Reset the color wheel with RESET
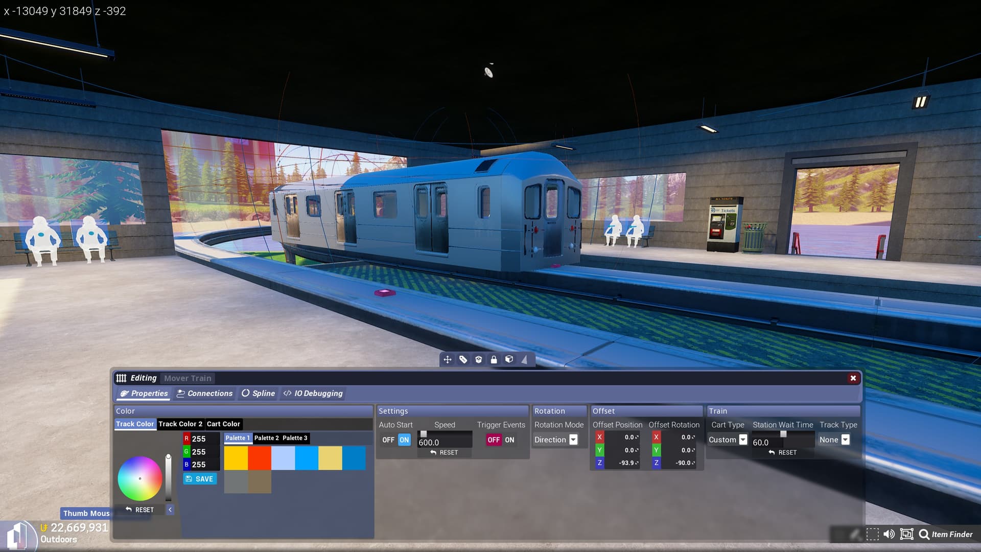This screenshot has width=981, height=552. tap(139, 510)
